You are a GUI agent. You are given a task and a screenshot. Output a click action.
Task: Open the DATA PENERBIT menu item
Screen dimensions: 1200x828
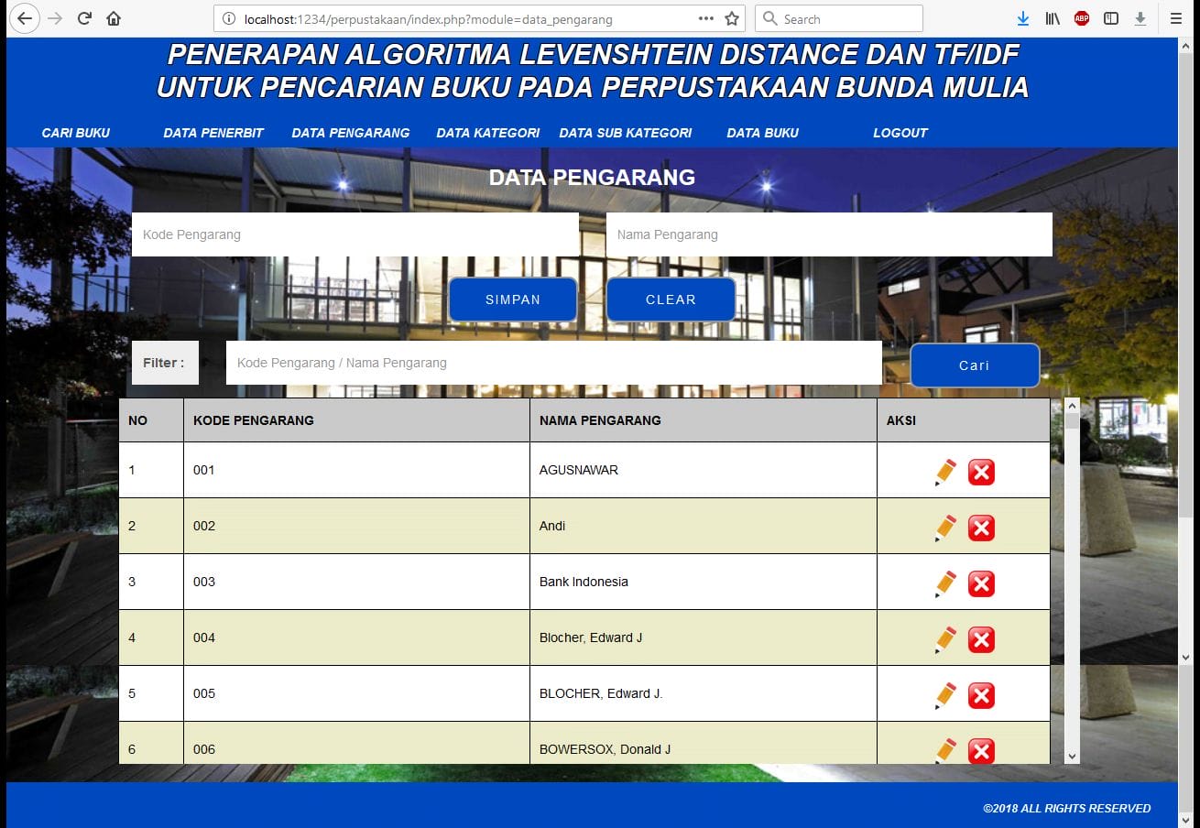pos(213,133)
